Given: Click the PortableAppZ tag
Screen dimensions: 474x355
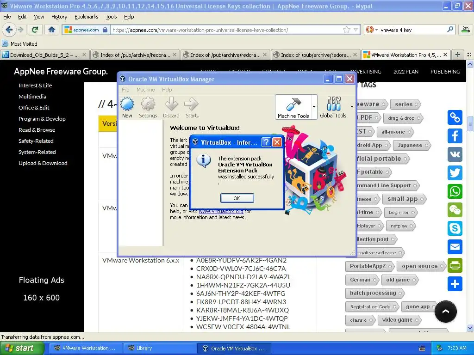Looking at the screenshot, I should pyautogui.click(x=370, y=266).
